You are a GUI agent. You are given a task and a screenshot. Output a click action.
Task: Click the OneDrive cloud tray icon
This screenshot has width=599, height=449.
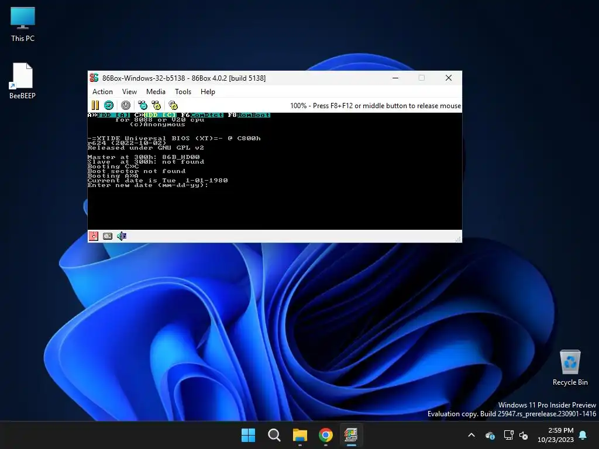coord(490,435)
